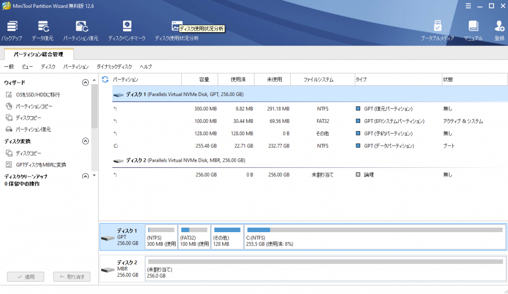Sort by the 容量 column header
This screenshot has height=294, width=508.
[200, 80]
